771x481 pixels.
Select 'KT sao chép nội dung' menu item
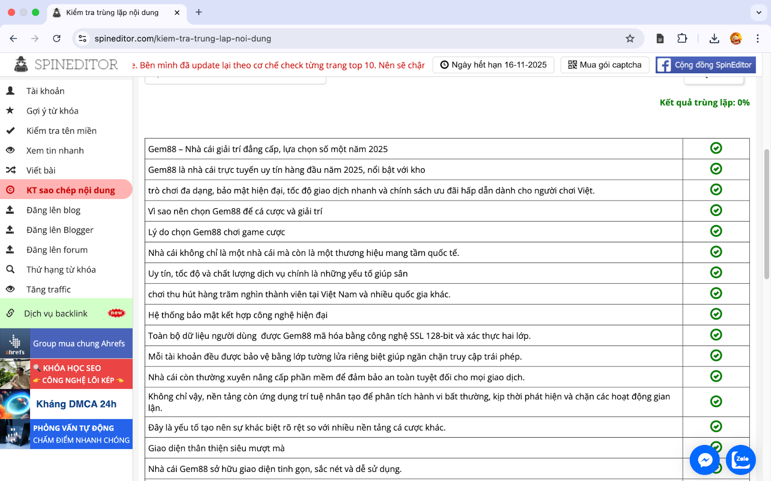(70, 190)
